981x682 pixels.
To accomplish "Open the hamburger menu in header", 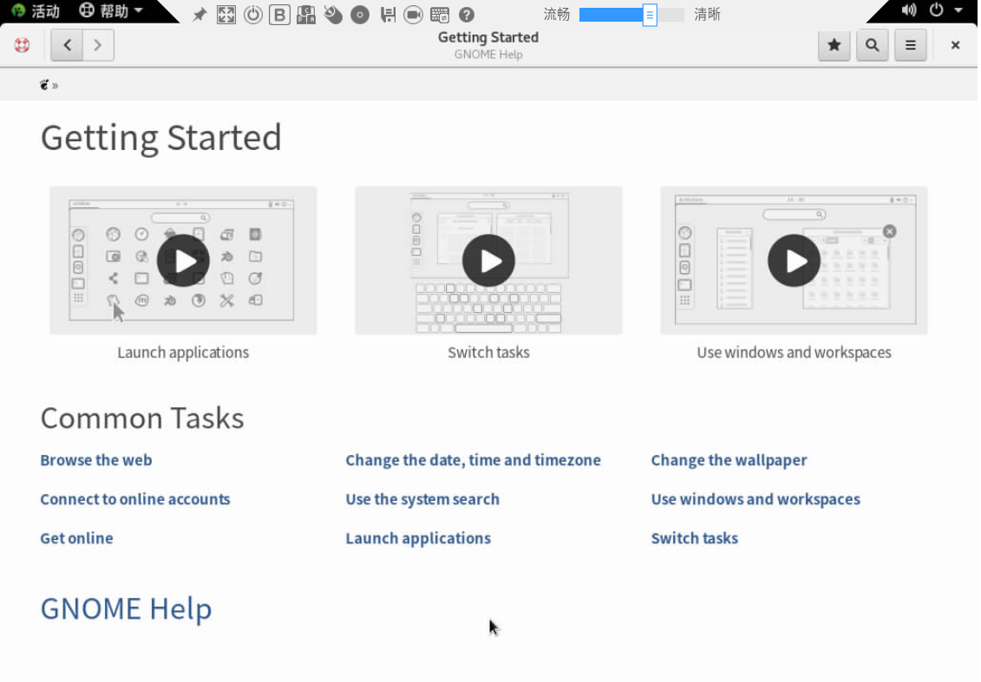I will coord(910,45).
